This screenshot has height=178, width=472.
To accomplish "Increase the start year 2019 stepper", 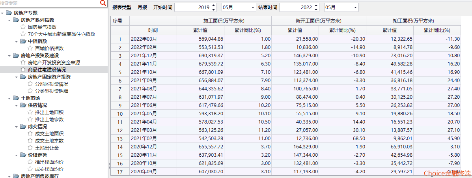I will coord(214,5).
